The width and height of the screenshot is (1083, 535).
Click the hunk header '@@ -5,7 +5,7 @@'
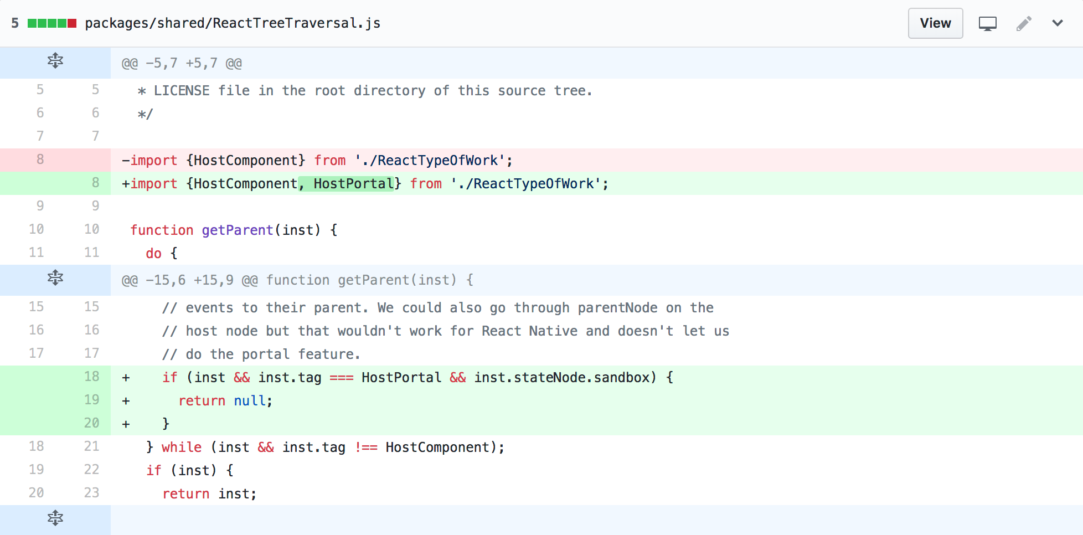click(x=182, y=63)
